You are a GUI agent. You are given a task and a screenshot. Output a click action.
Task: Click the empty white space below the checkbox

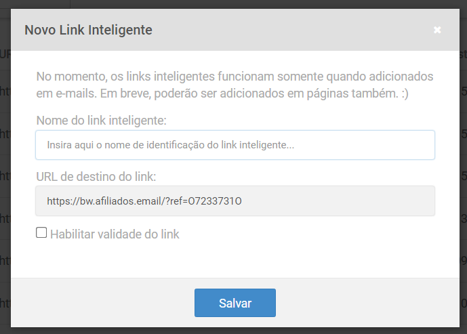tap(235, 261)
